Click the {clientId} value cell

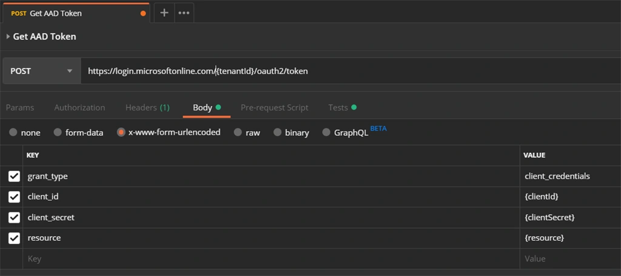(570, 197)
